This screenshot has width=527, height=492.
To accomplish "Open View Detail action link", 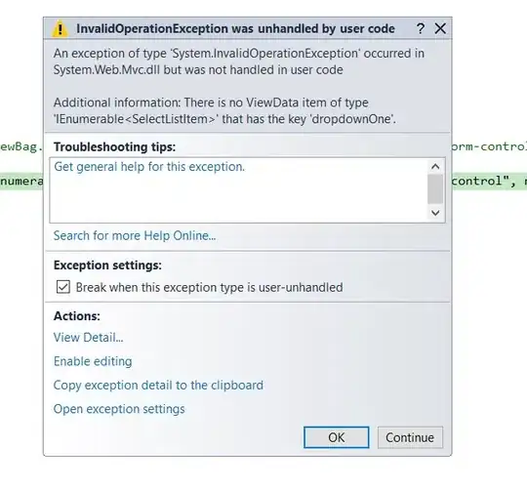I will pyautogui.click(x=89, y=338).
